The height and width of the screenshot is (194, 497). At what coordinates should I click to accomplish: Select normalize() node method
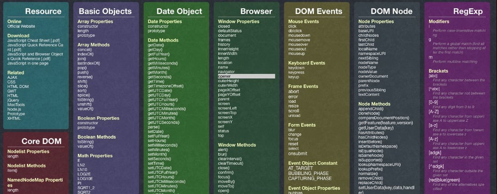click(x=368, y=174)
